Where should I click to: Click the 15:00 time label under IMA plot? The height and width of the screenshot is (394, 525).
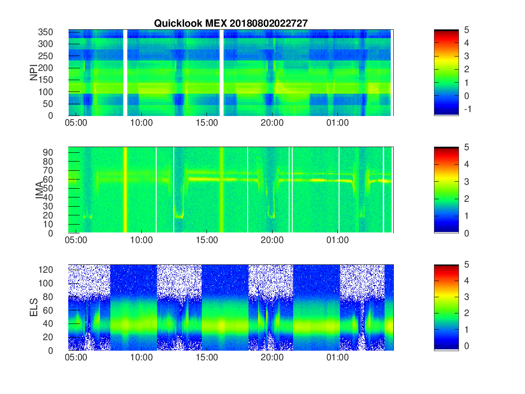point(207,241)
